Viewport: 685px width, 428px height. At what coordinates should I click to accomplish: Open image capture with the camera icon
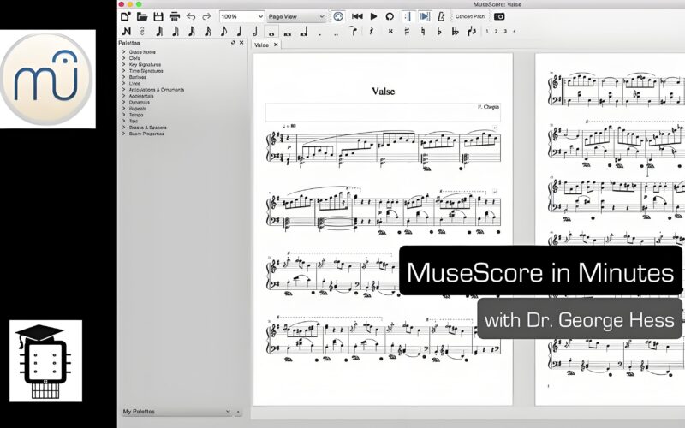pyautogui.click(x=499, y=16)
